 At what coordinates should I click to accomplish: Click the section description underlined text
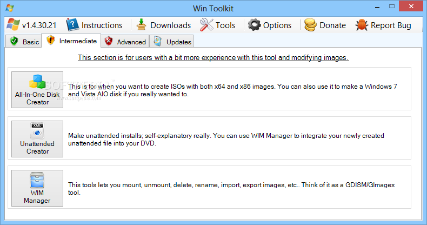(213, 57)
